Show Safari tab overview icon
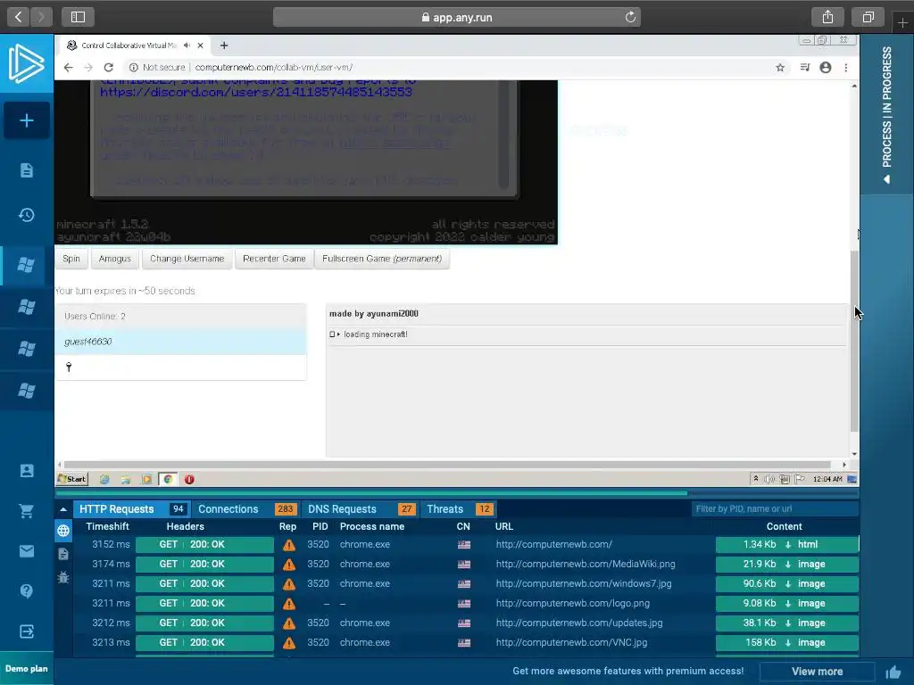914x685 pixels. click(x=868, y=17)
